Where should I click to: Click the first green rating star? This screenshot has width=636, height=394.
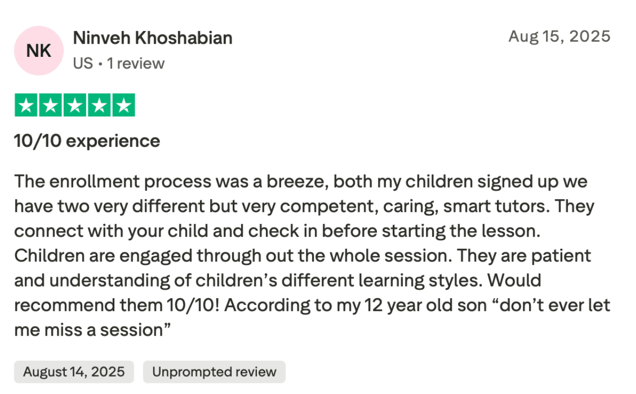click(x=26, y=105)
